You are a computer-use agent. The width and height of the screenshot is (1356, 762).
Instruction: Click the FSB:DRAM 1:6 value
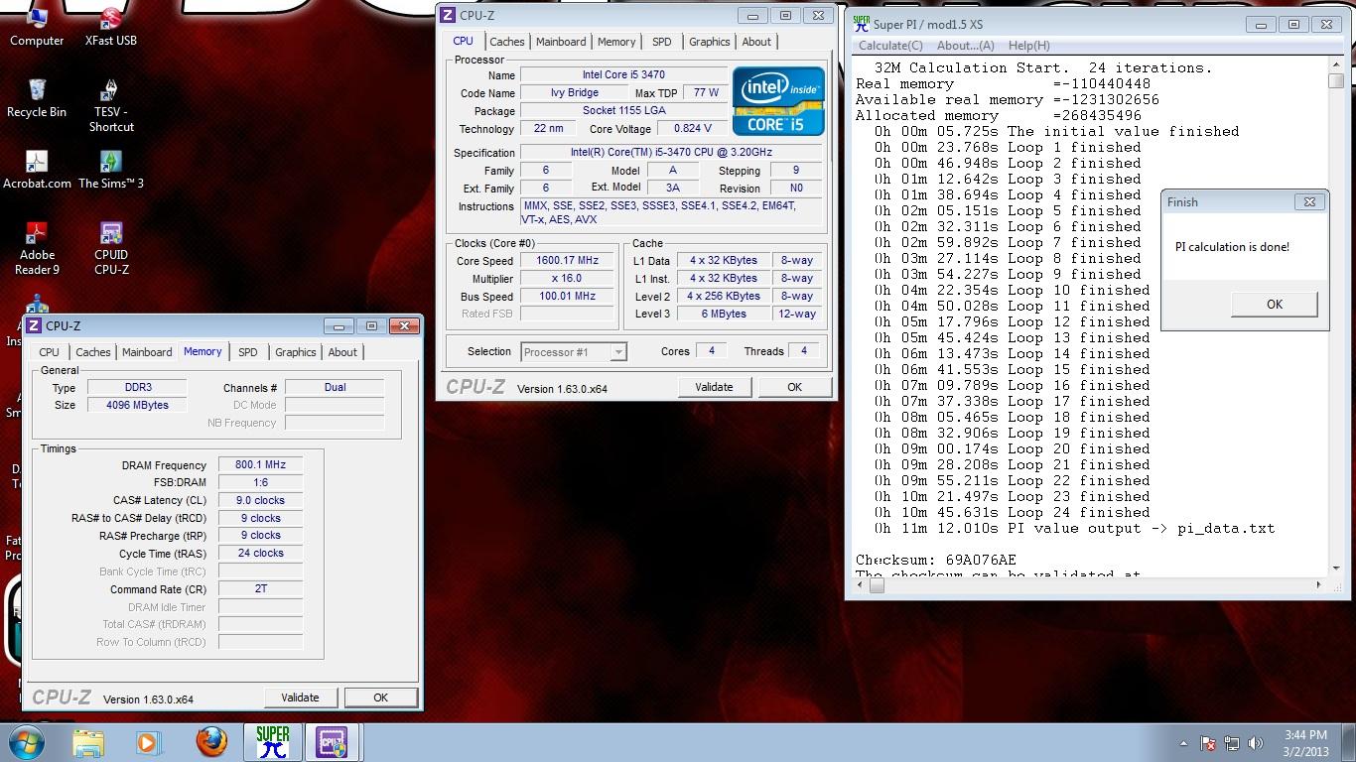pos(260,482)
